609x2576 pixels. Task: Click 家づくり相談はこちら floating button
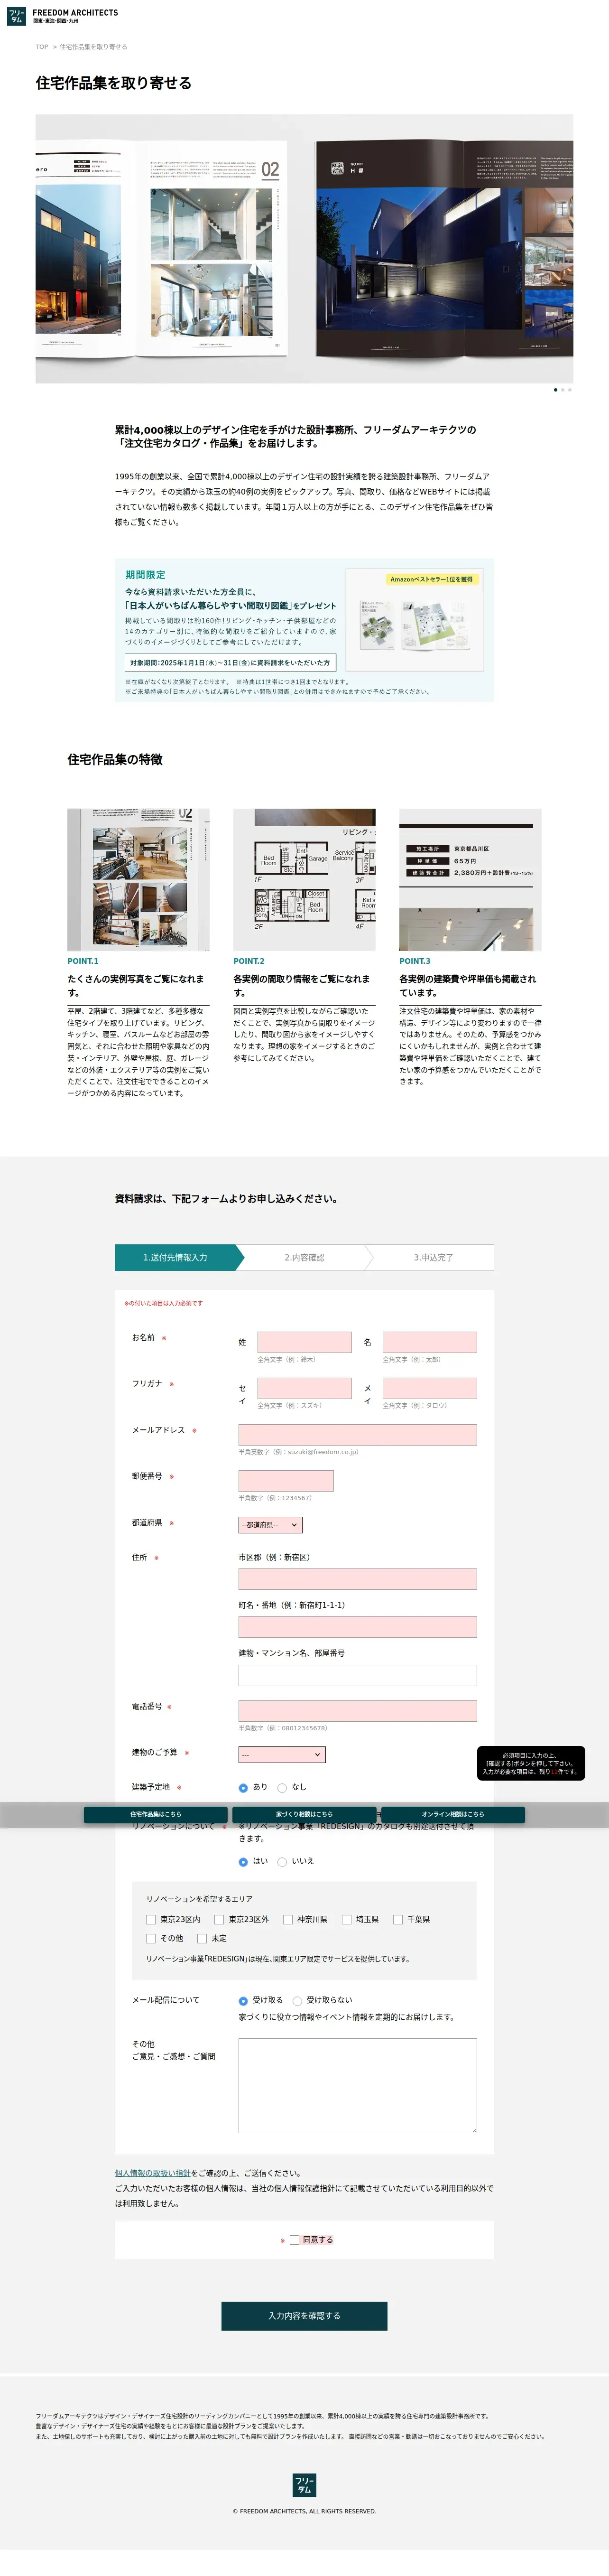click(304, 1814)
